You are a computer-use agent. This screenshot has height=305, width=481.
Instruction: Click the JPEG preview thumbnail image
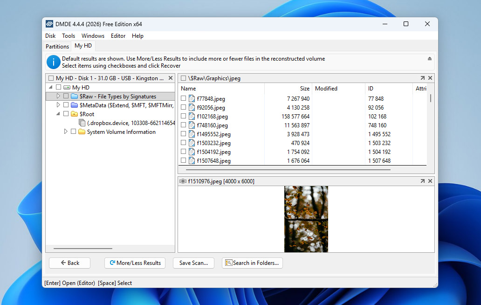click(306, 219)
